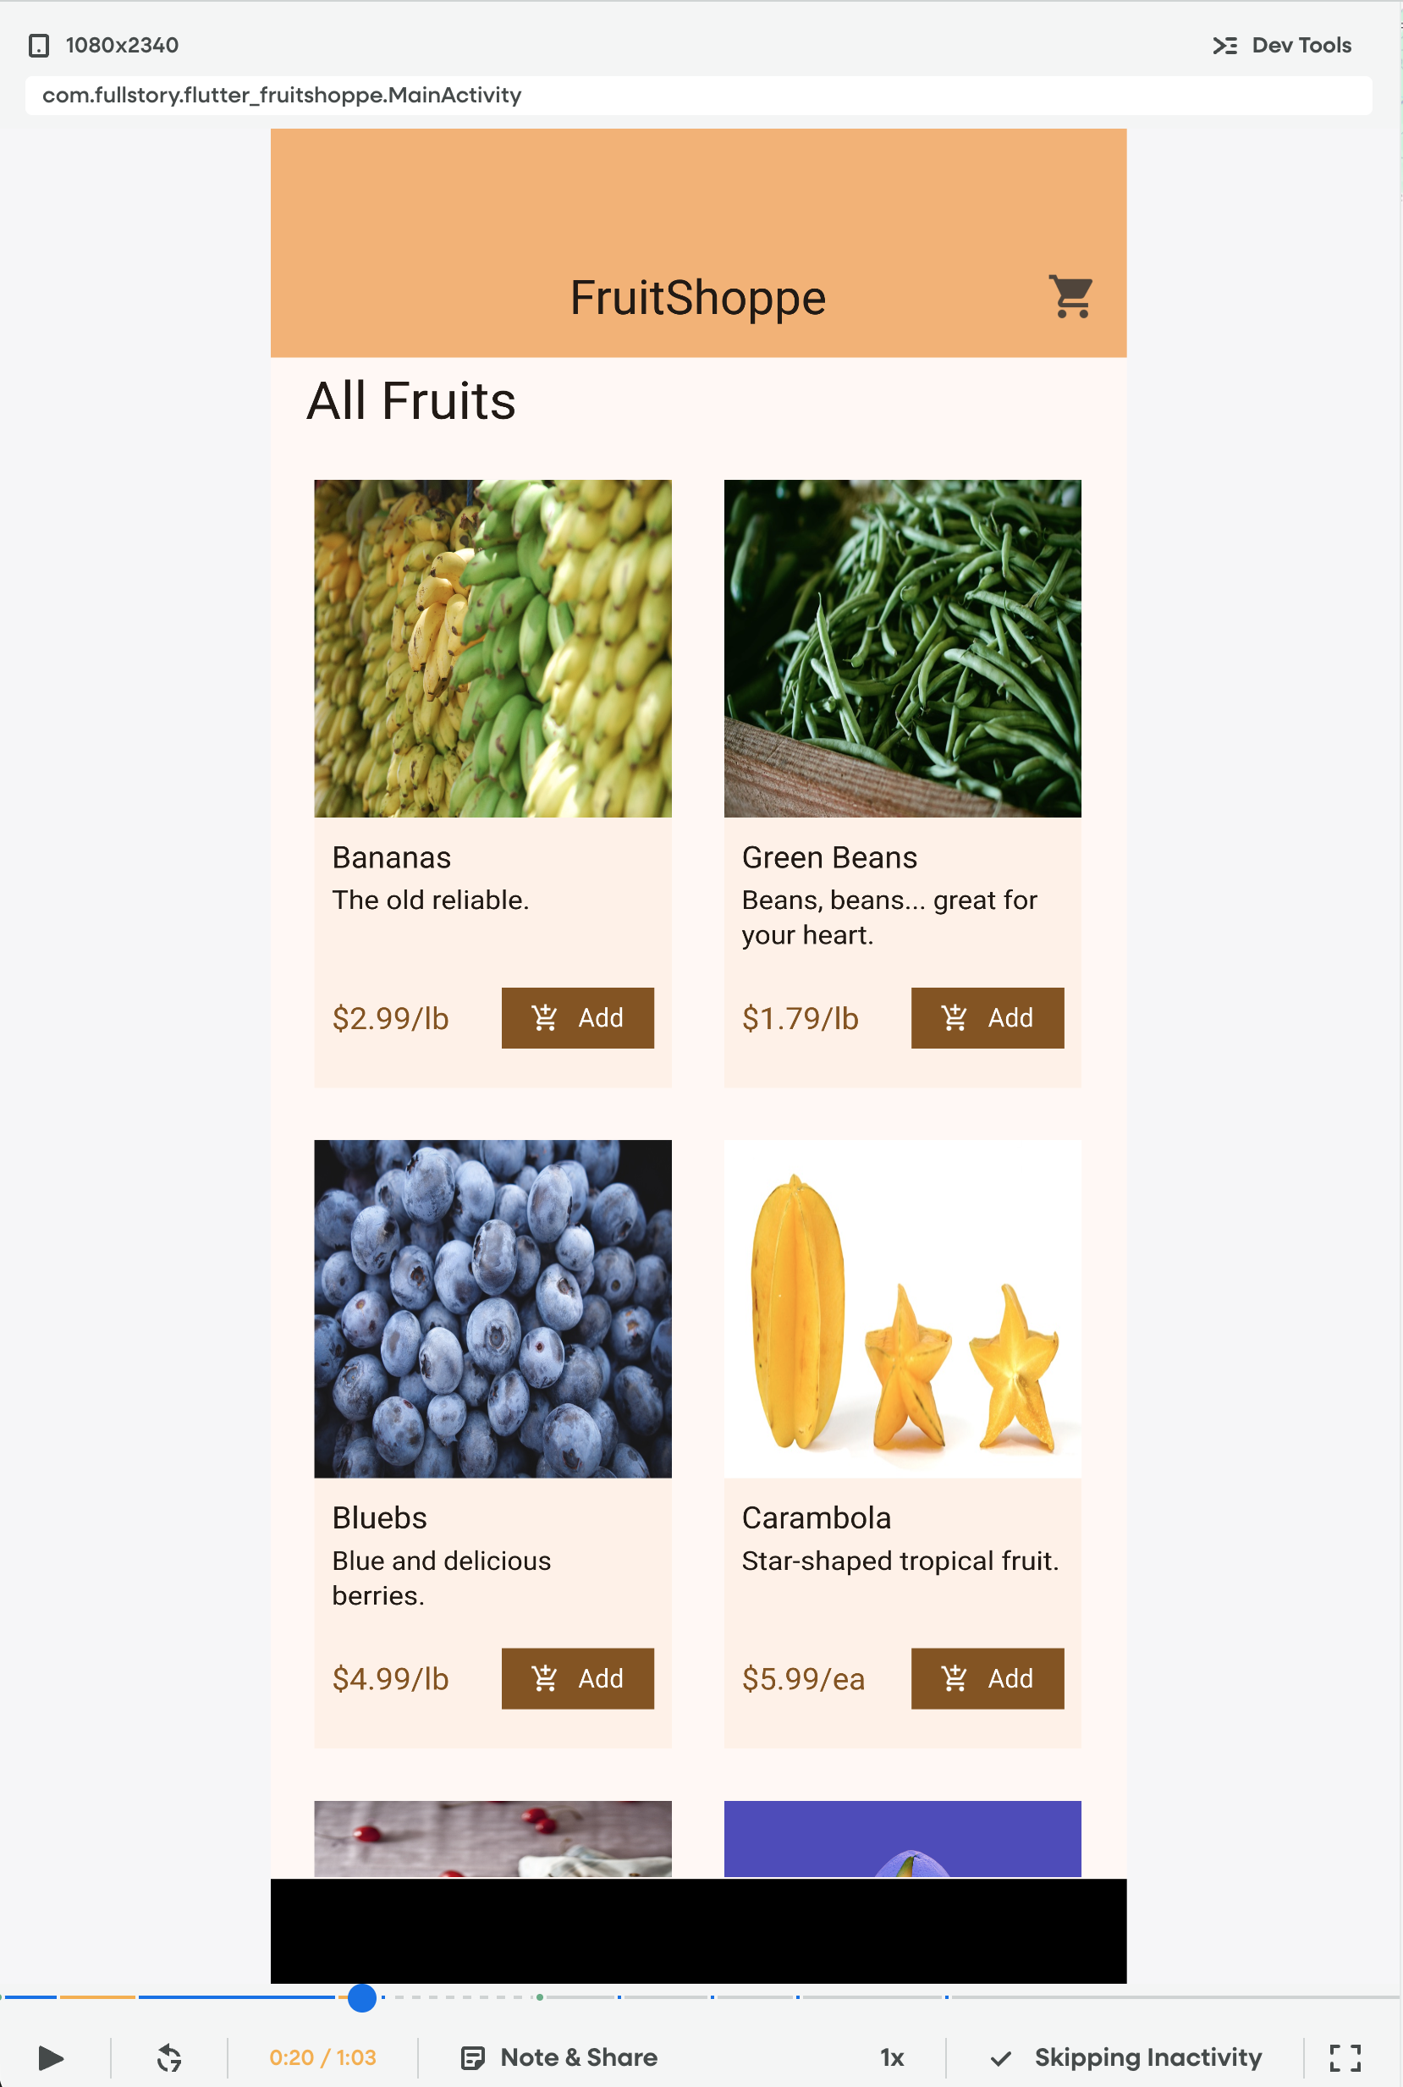The width and height of the screenshot is (1403, 2087).
Task: Click the blueberries product image
Action: pyautogui.click(x=492, y=1308)
